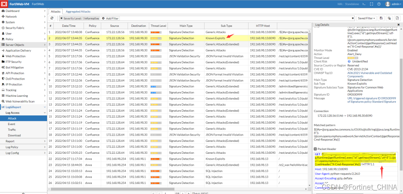The width and height of the screenshot is (403, 194).
Task: Expand the Application Delivery menu
Action: pyautogui.click(x=24, y=51)
